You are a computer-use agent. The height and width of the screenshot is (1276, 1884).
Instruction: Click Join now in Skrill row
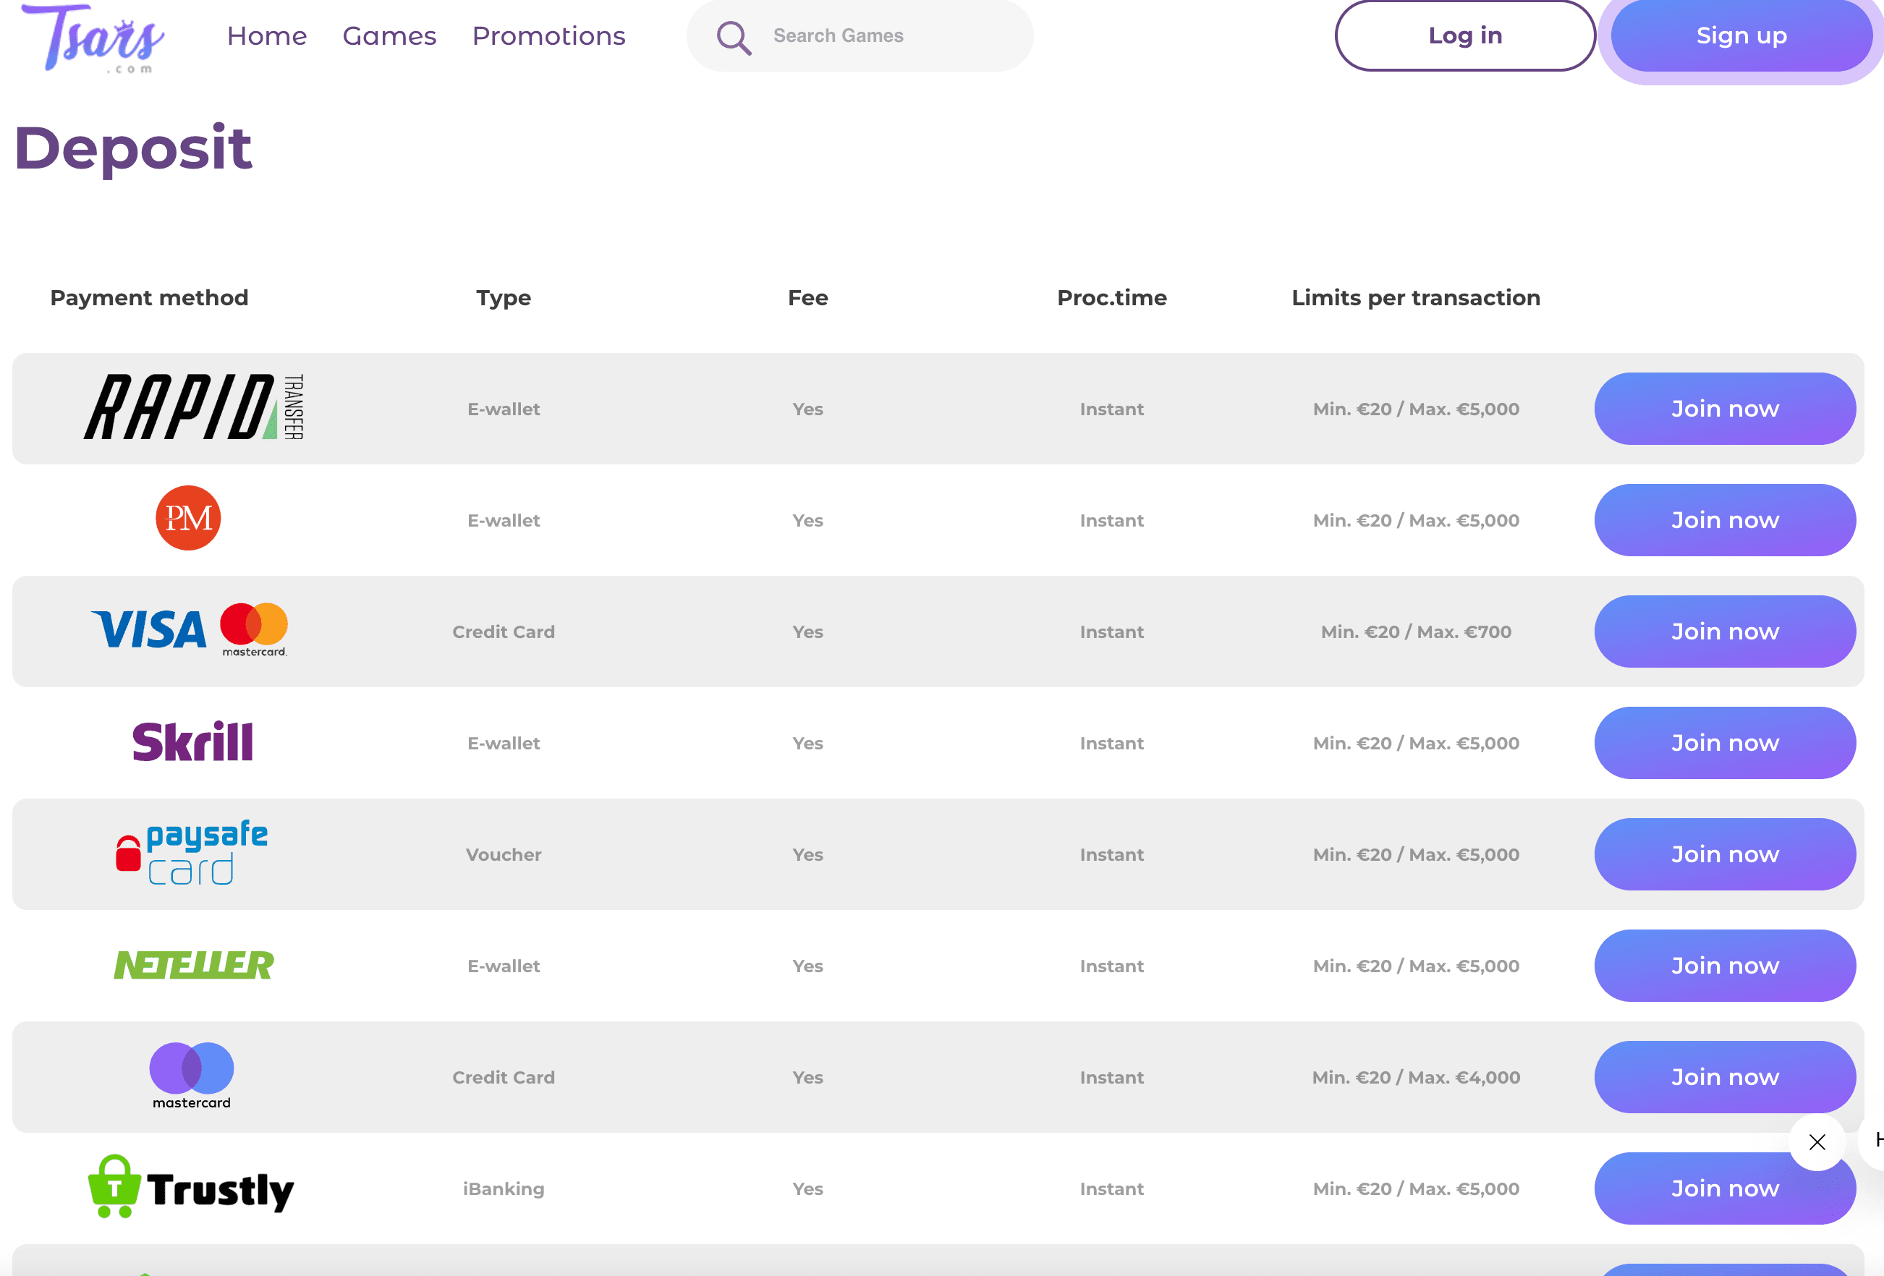point(1724,743)
